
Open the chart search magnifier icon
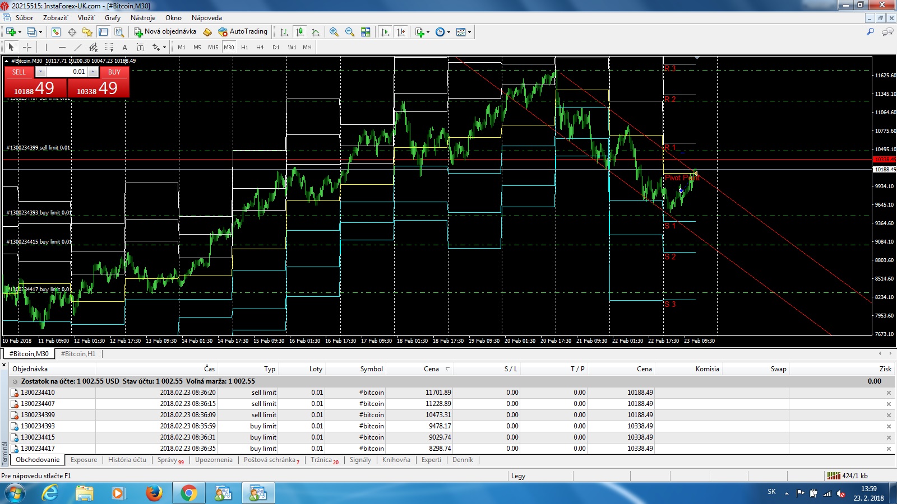point(870,32)
